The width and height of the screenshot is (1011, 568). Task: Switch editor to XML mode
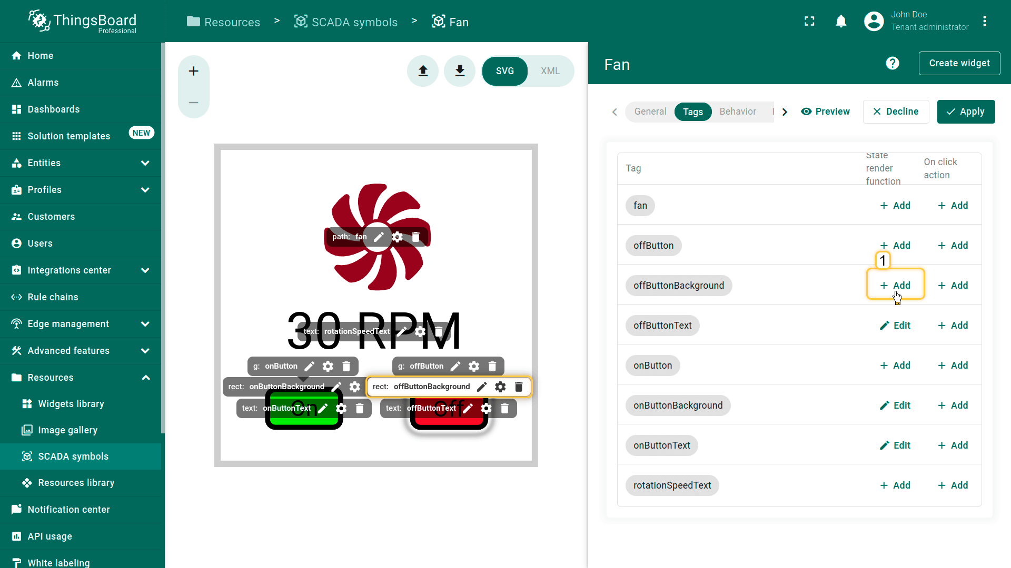tap(550, 71)
